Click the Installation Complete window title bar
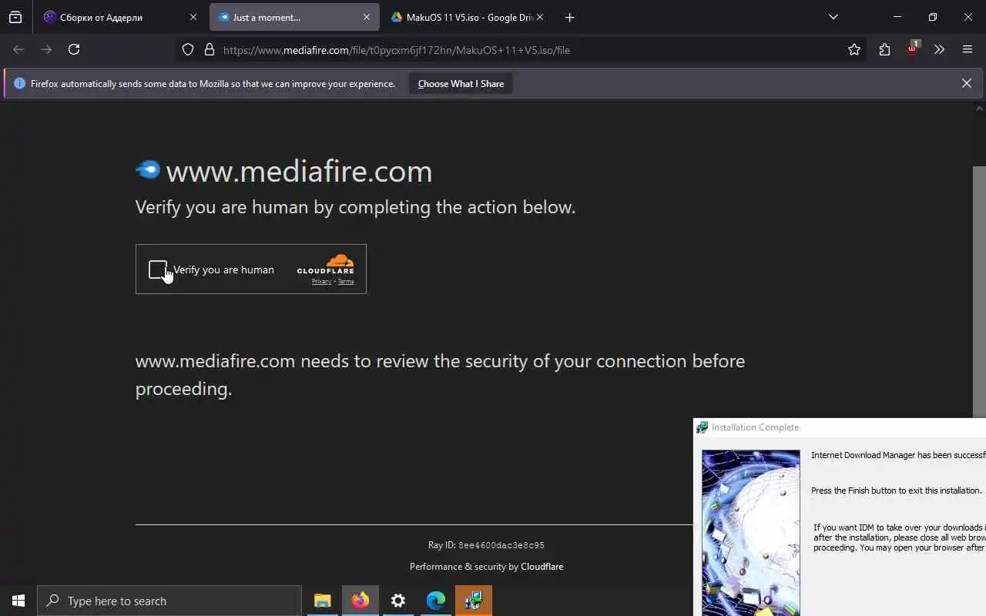986x616 pixels. [x=840, y=427]
